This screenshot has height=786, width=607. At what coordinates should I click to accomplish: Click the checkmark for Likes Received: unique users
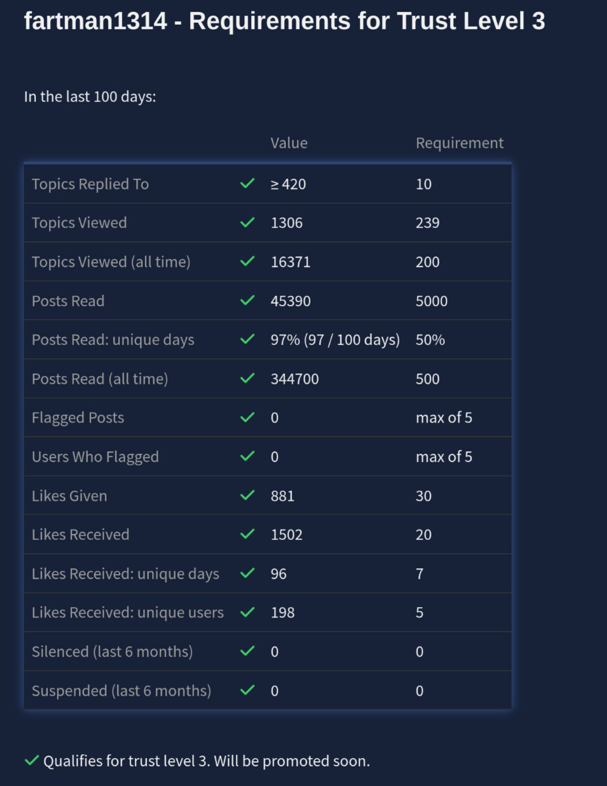coord(247,612)
